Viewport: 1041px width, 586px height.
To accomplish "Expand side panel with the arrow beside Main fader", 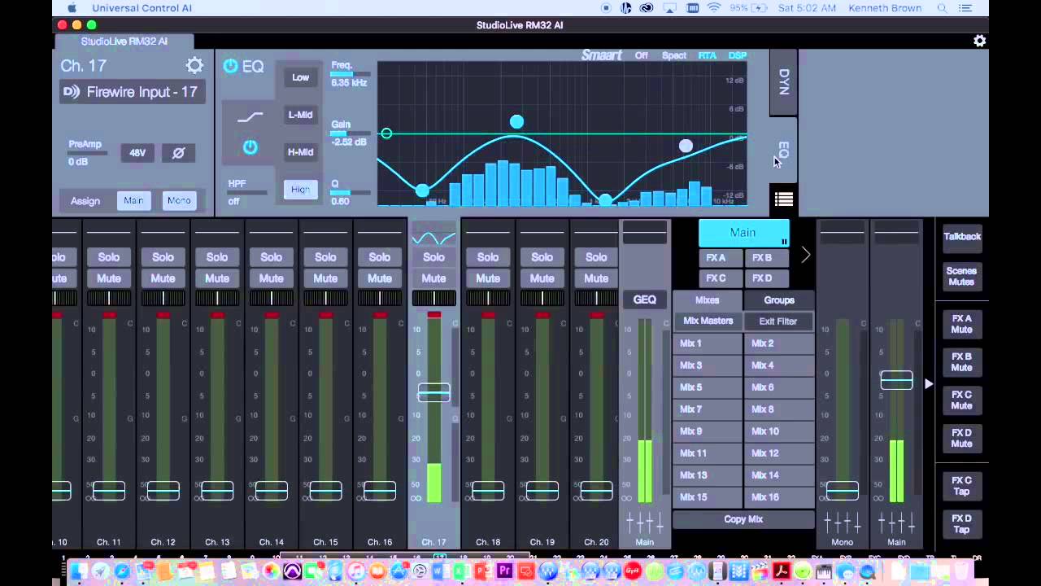I will 929,383.
